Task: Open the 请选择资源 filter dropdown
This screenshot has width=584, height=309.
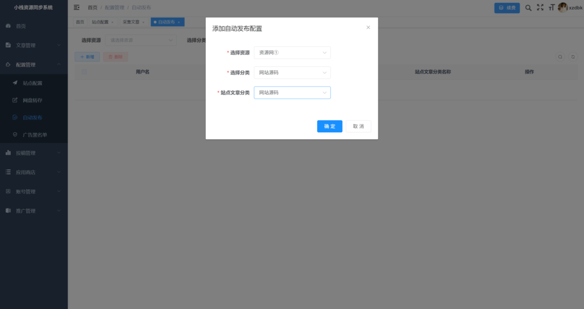Action: pos(141,40)
